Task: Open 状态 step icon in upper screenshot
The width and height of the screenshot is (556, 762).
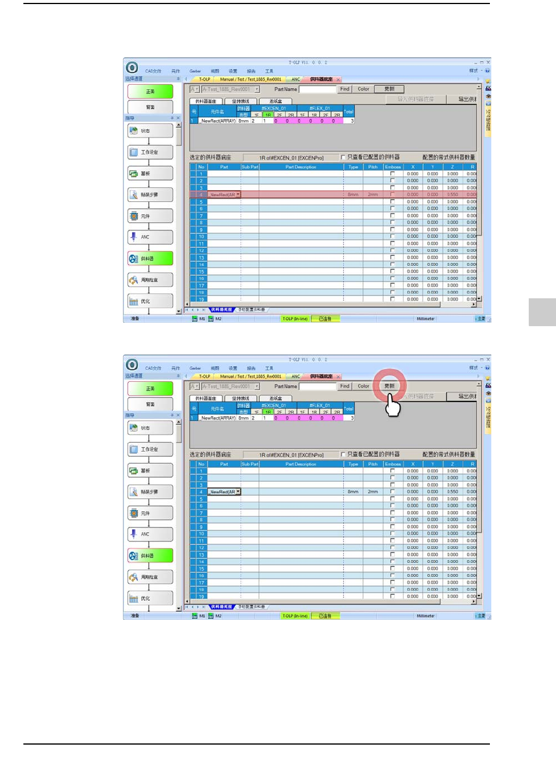Action: [134, 131]
